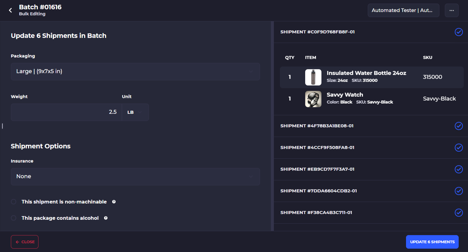Image resolution: width=468 pixels, height=252 pixels.
Task: Click help icon beside non-machinable option
Action: click(114, 202)
